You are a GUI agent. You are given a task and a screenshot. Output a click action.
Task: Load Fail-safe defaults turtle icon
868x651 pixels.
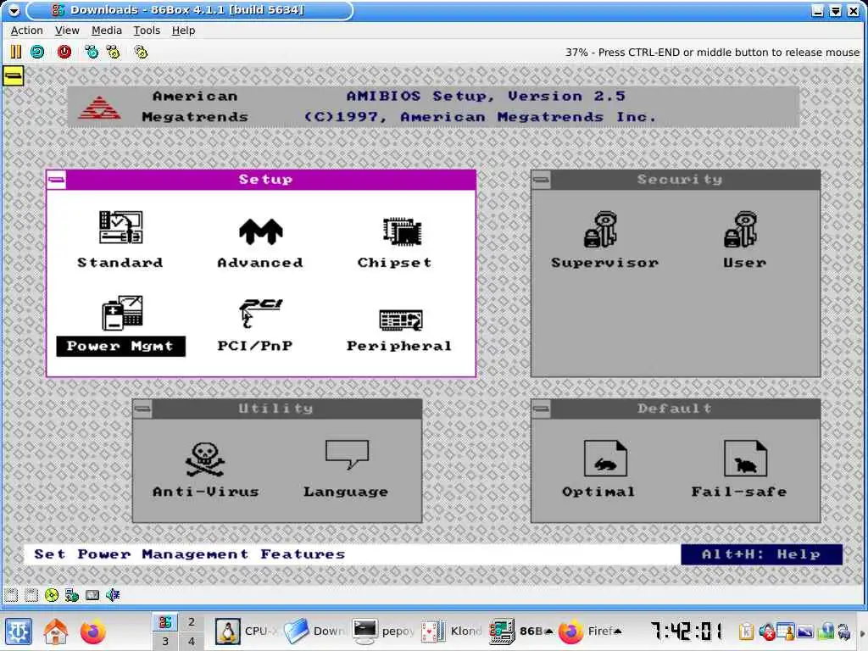click(745, 458)
